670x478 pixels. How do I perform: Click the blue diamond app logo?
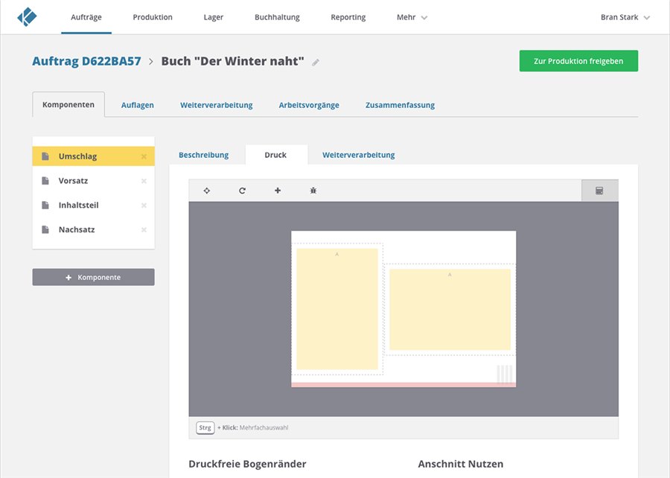(27, 16)
